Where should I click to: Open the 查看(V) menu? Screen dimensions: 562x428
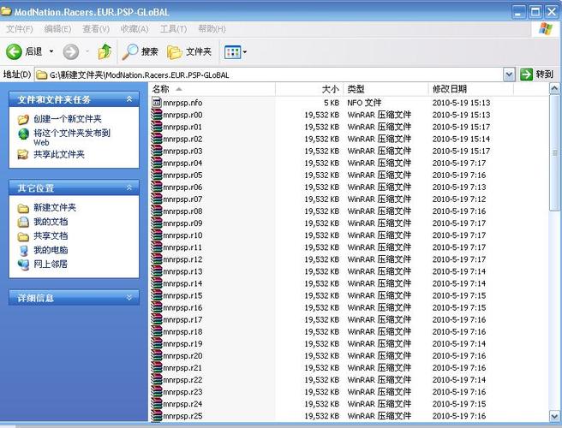[x=96, y=29]
